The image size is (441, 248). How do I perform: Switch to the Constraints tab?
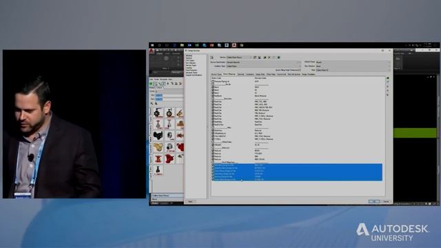pos(249,74)
